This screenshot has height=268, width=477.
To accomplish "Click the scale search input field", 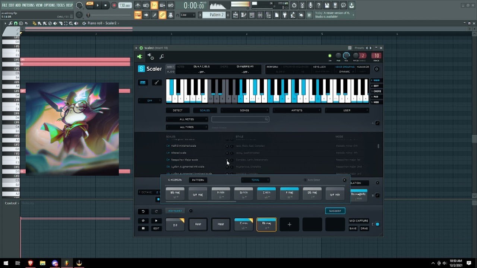I will click(240, 119).
